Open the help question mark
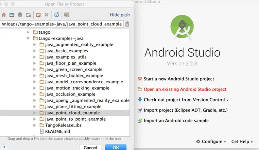The width and height of the screenshot is (259, 150). [x=4, y=147]
